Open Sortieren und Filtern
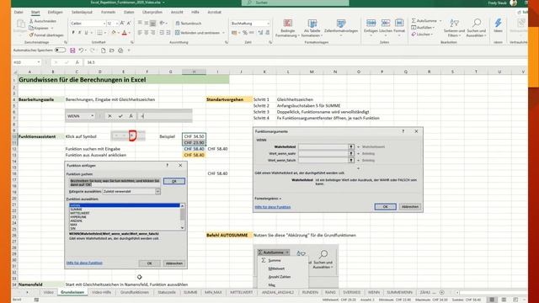Viewport: 539px width, 303px height. tap(454, 28)
